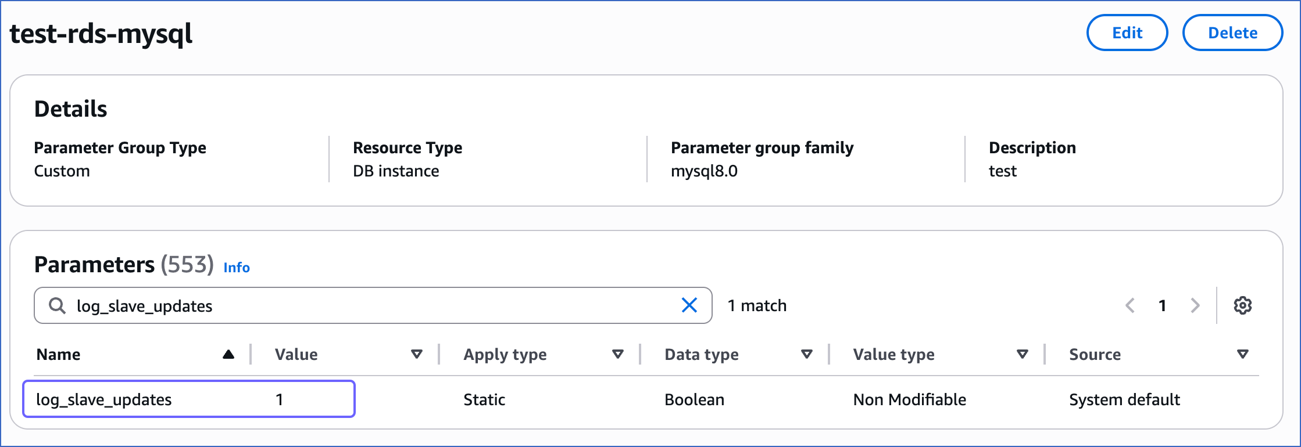Clear the parameter search with the X icon
The image size is (1301, 447).
689,305
